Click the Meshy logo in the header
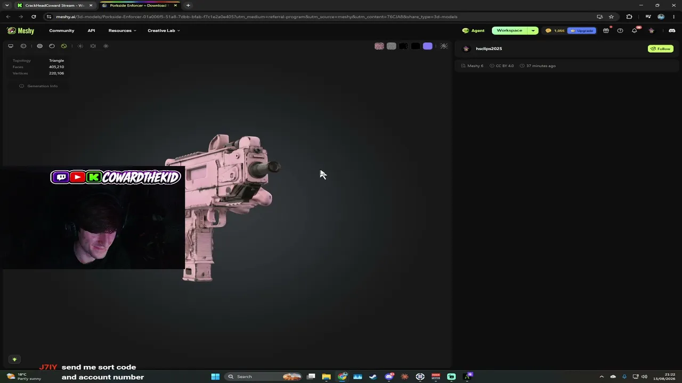This screenshot has height=383, width=682. coord(21,31)
